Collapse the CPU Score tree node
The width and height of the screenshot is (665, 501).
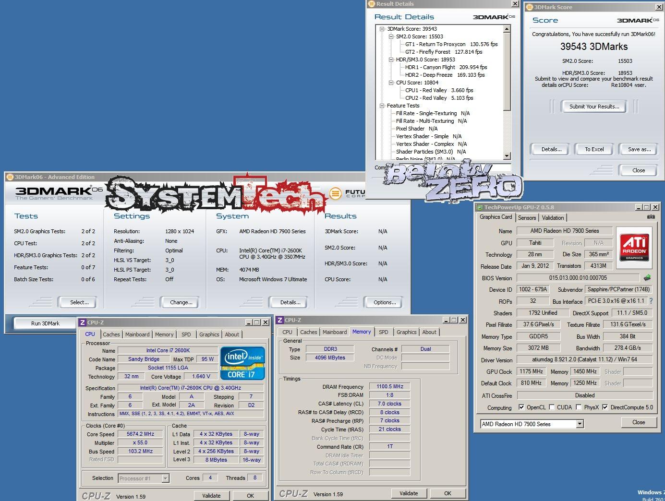[391, 83]
